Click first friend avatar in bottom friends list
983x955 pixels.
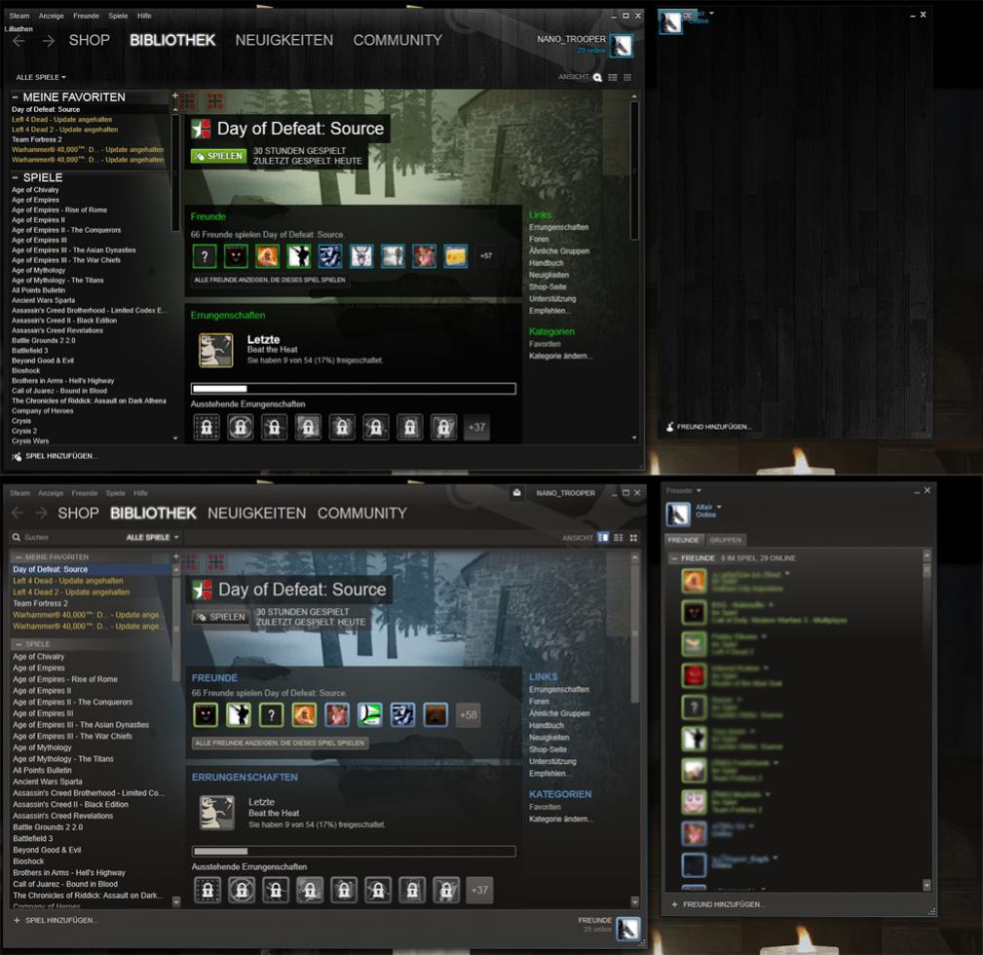point(694,581)
